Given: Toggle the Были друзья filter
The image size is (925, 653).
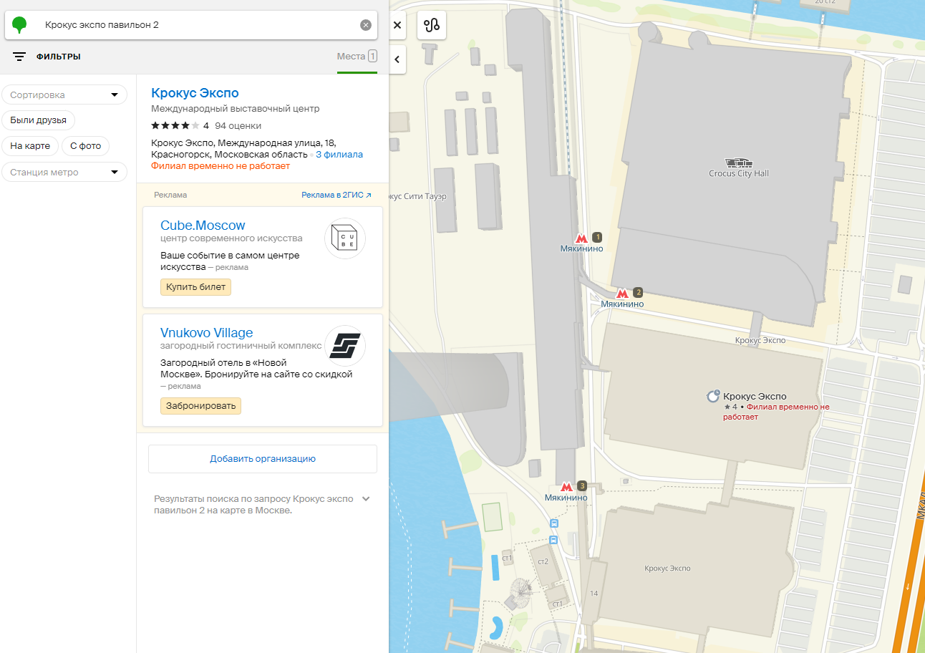Looking at the screenshot, I should click(x=39, y=120).
